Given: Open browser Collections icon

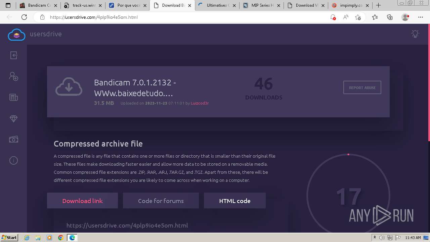Looking at the screenshot, I should [390, 17].
